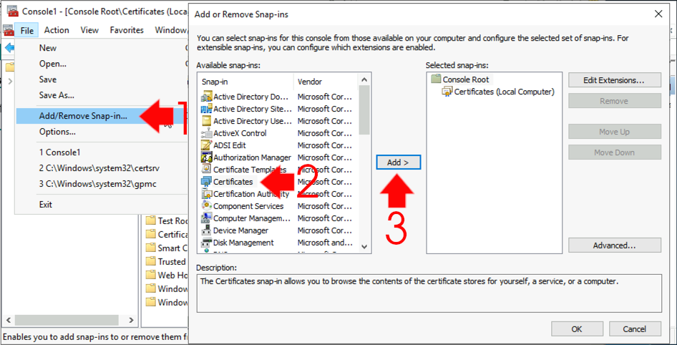Click the Edit Extensions... button
The width and height of the screenshot is (677, 345).
click(615, 80)
